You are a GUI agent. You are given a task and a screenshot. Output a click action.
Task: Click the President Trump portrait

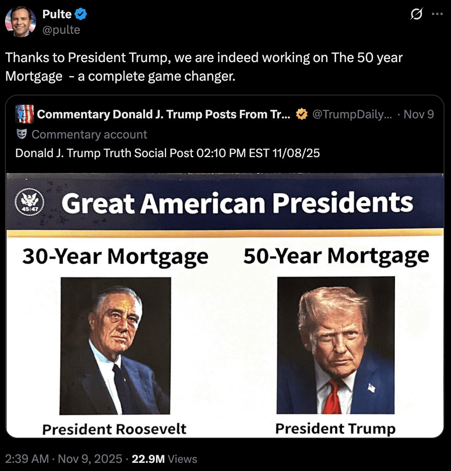336,345
